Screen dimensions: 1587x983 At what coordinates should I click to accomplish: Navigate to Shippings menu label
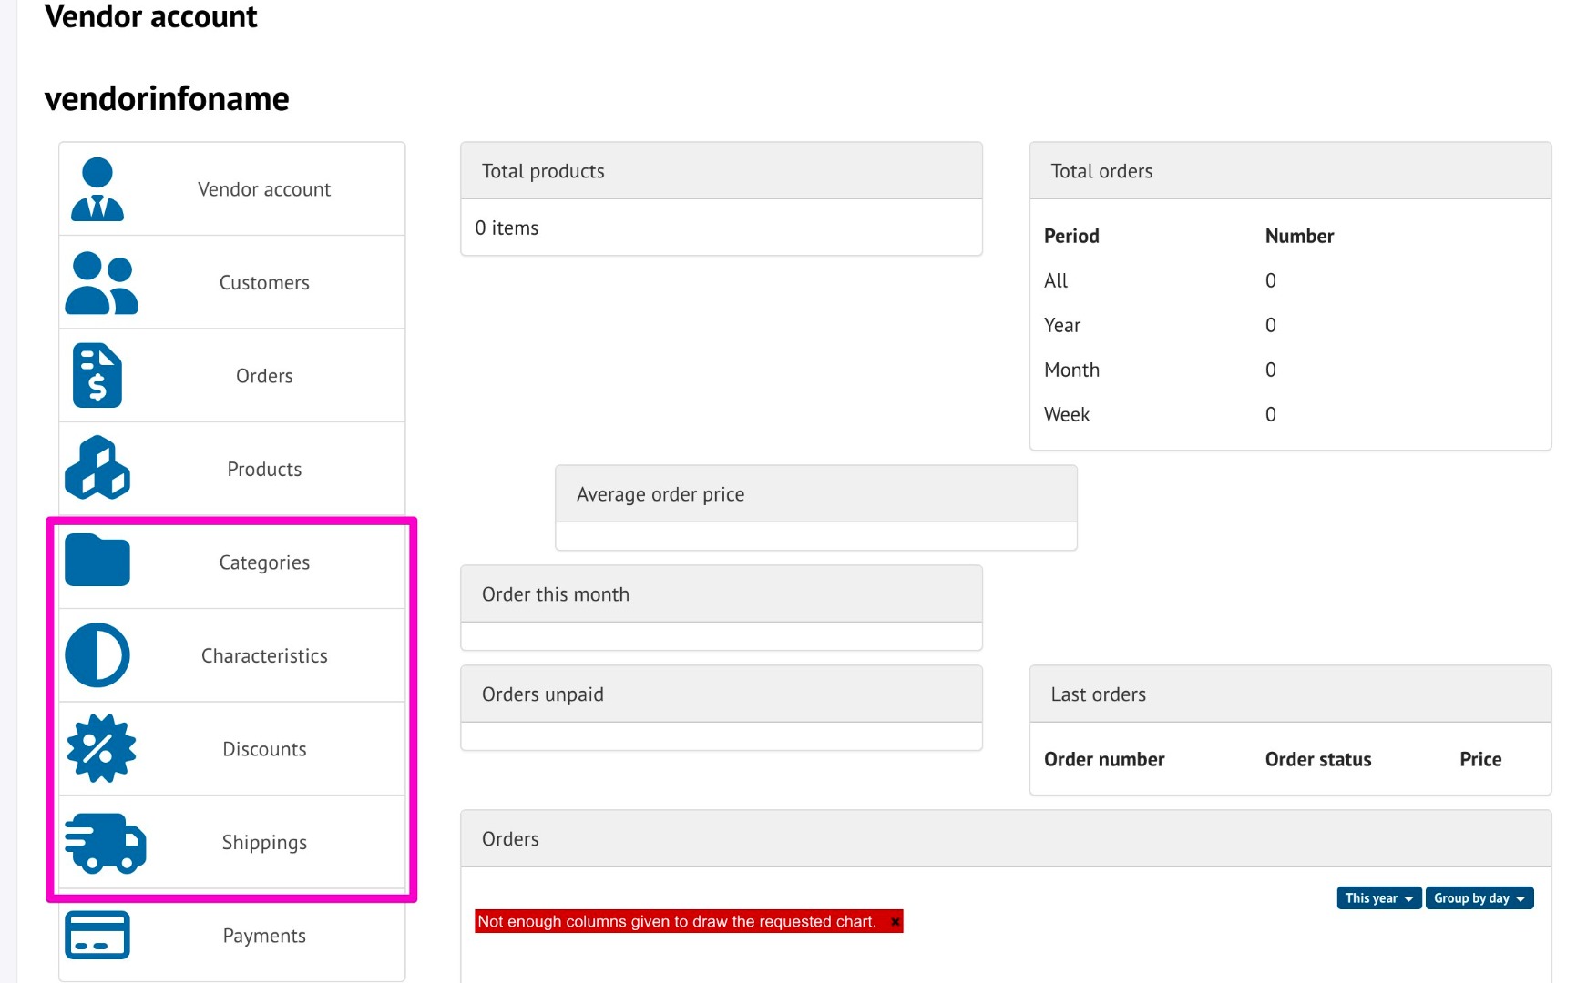tap(264, 843)
